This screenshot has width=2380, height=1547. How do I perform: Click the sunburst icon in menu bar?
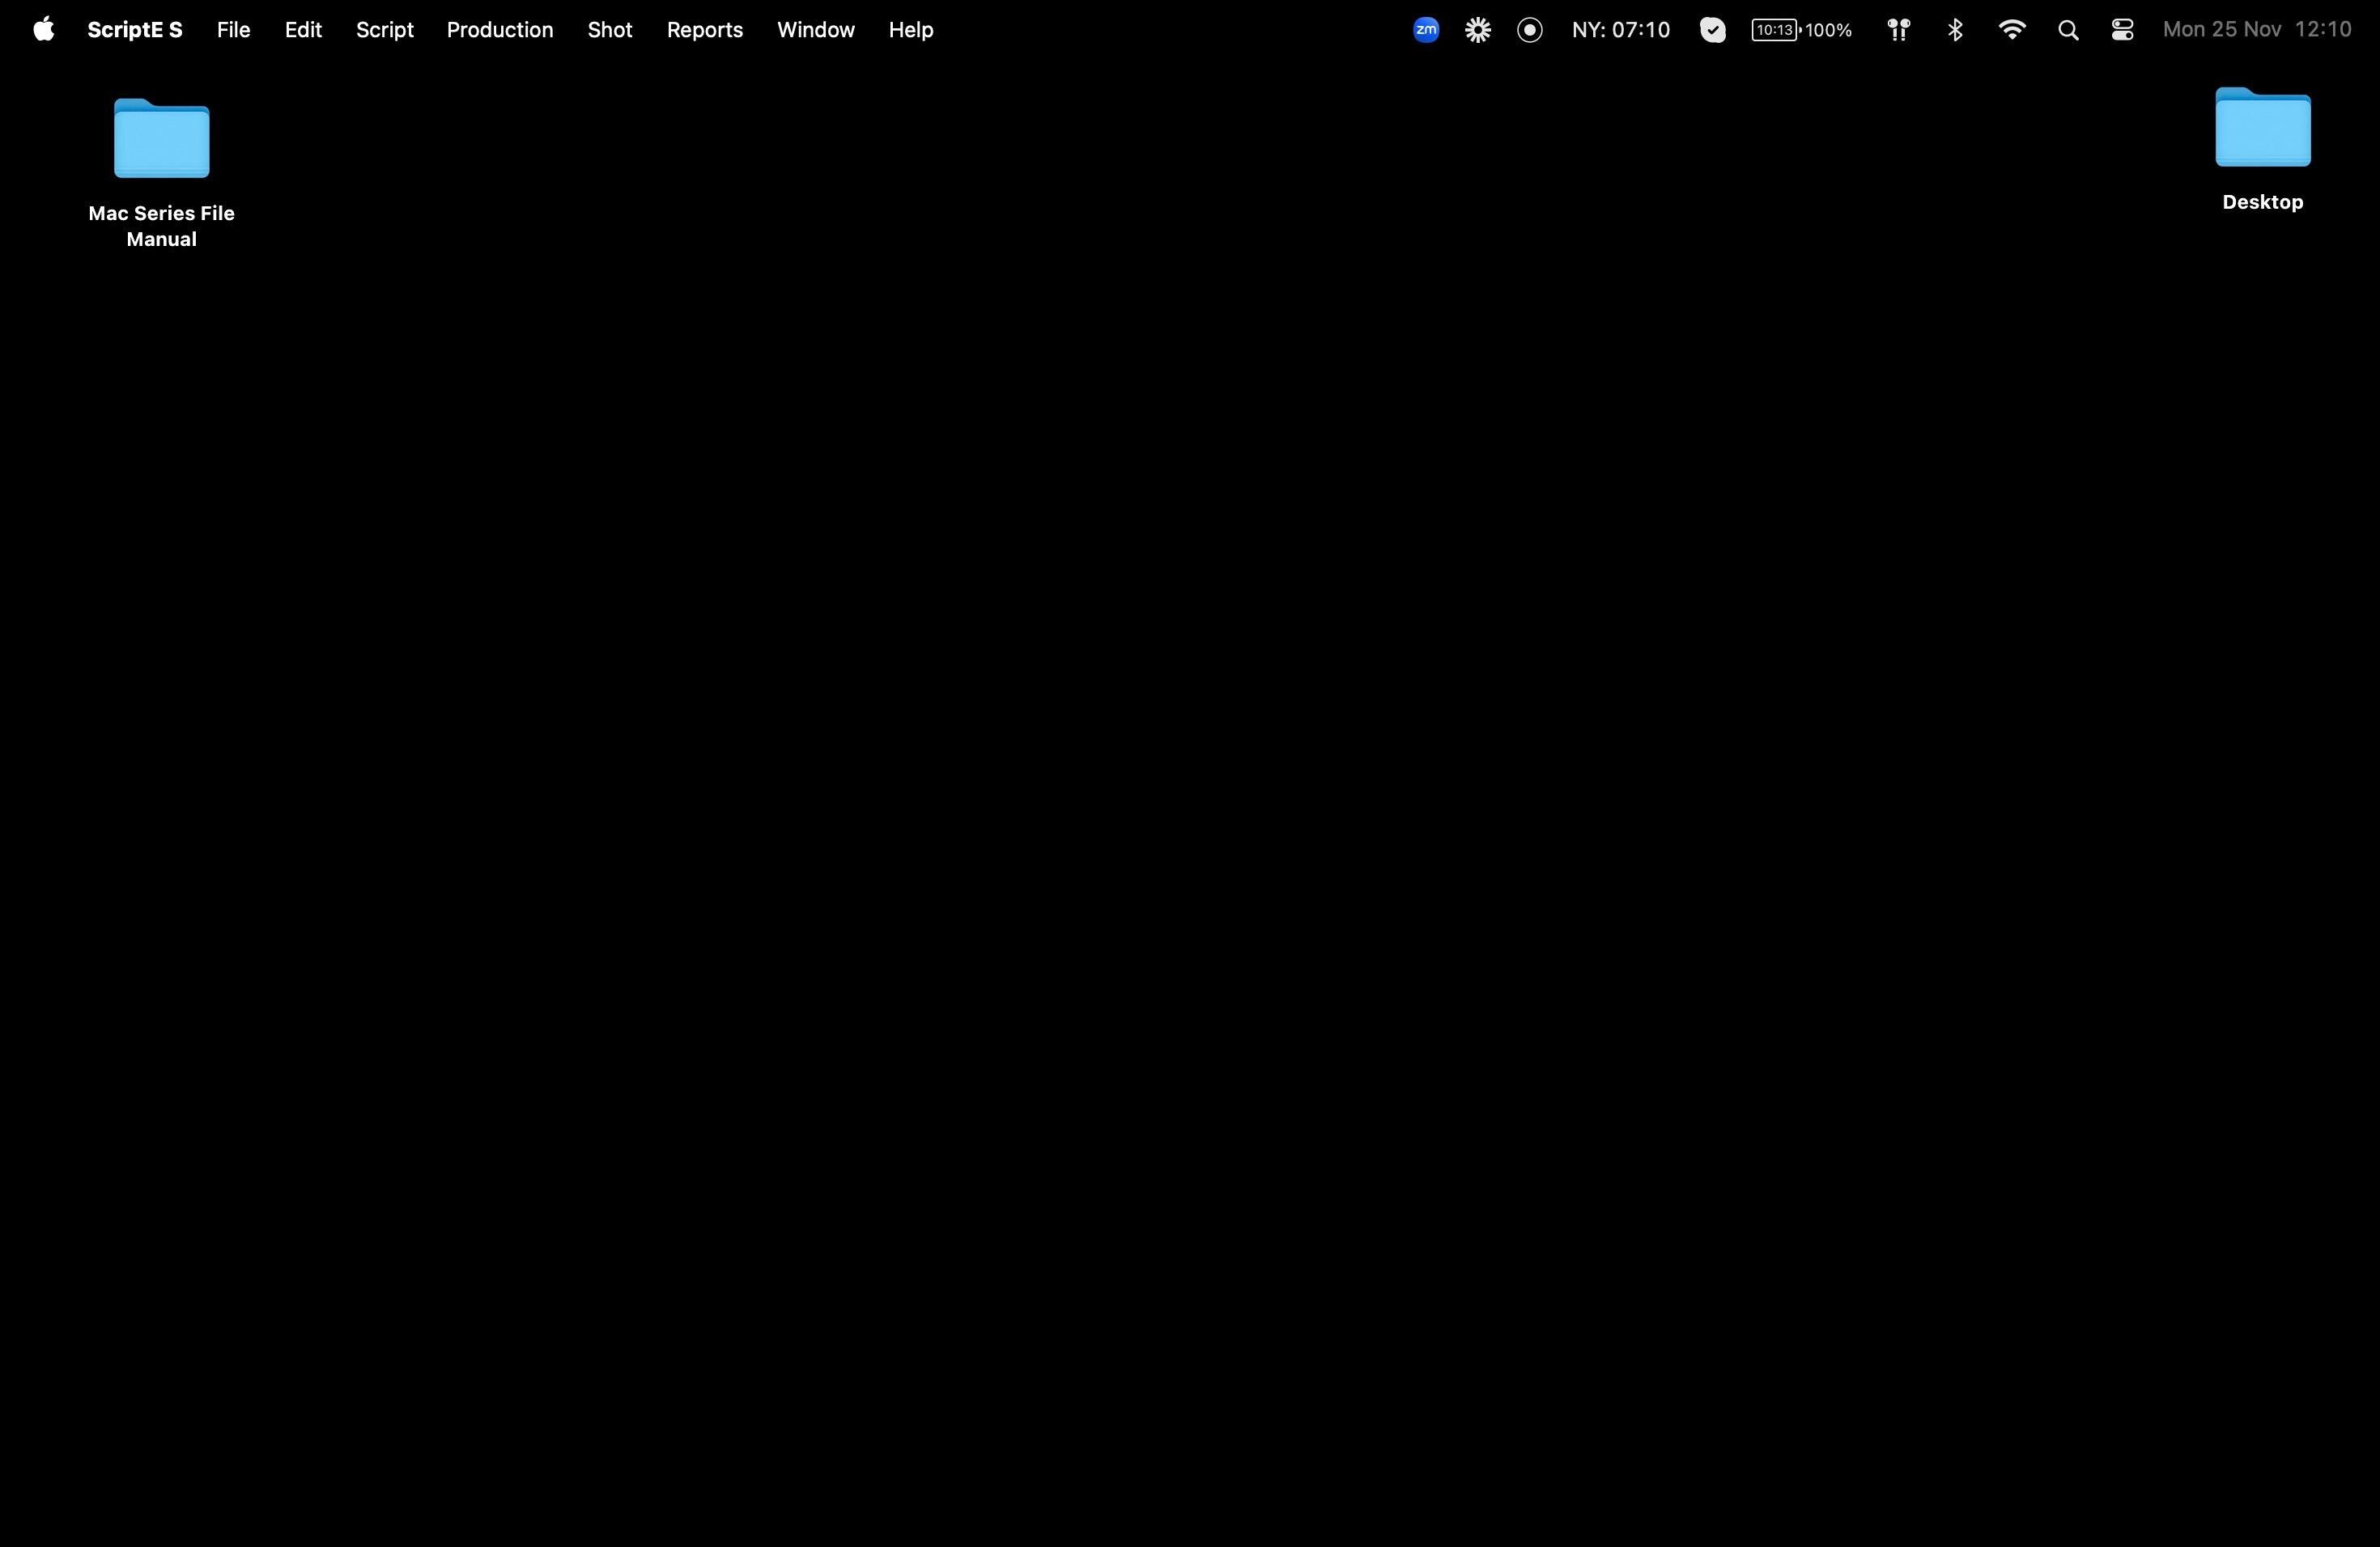(1478, 30)
